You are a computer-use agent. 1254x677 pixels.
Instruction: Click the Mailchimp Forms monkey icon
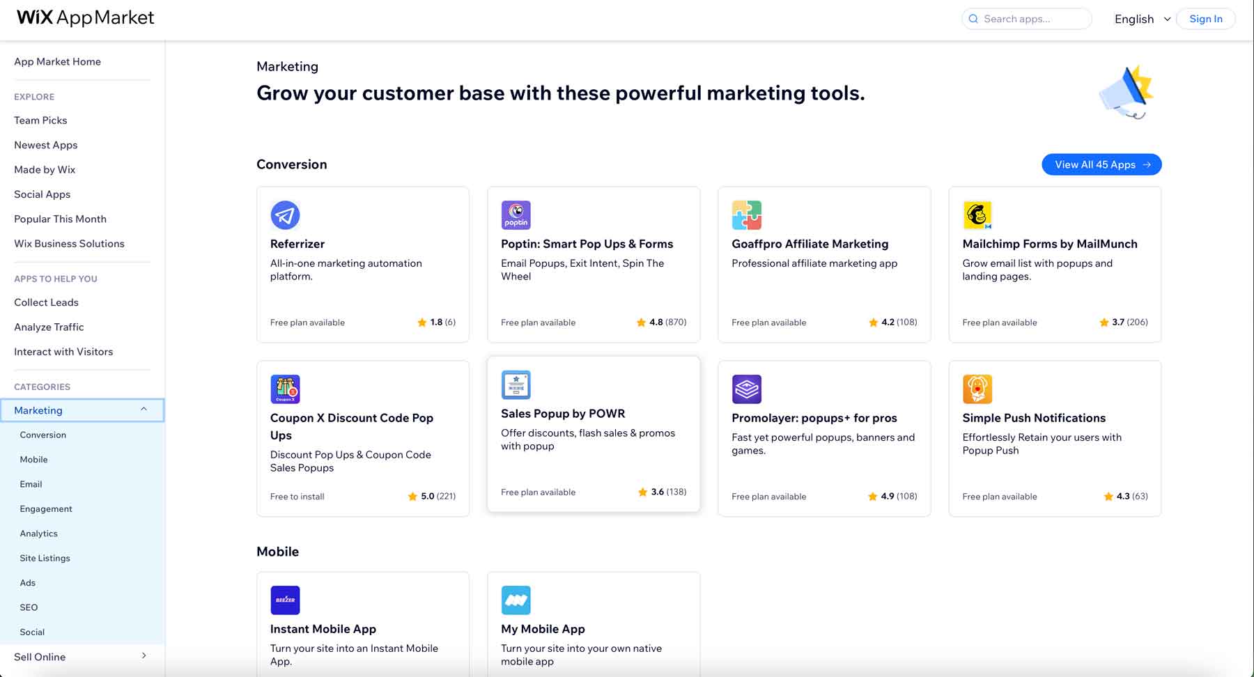coord(977,215)
